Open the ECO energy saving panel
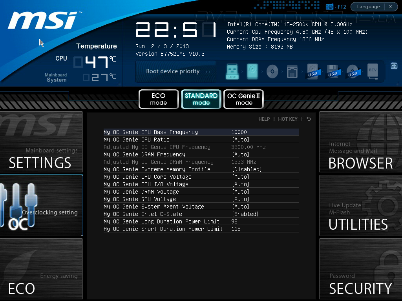The width and height of the screenshot is (402, 301). (41, 269)
